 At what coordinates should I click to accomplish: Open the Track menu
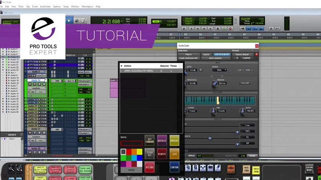(x=21, y=6)
